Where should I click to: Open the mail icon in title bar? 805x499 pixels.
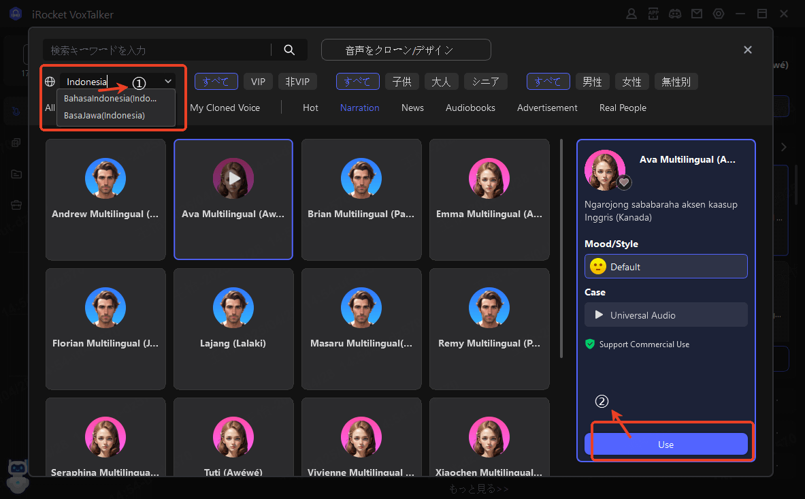pyautogui.click(x=697, y=14)
